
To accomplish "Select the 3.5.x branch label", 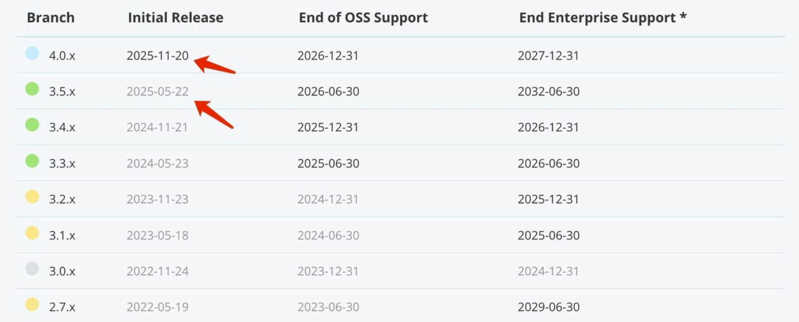I will pyautogui.click(x=62, y=92).
